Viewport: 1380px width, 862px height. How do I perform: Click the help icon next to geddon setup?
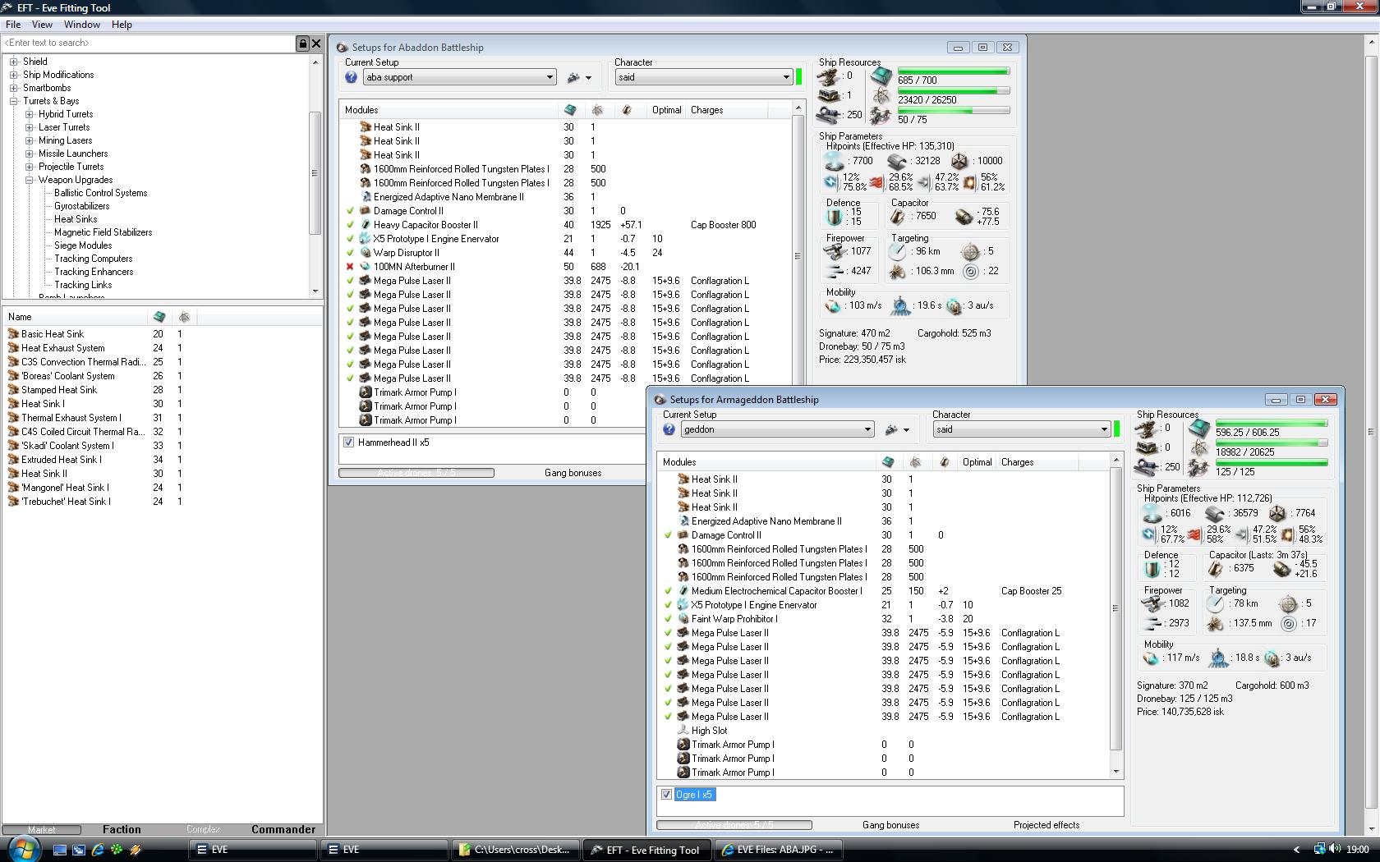tap(669, 429)
